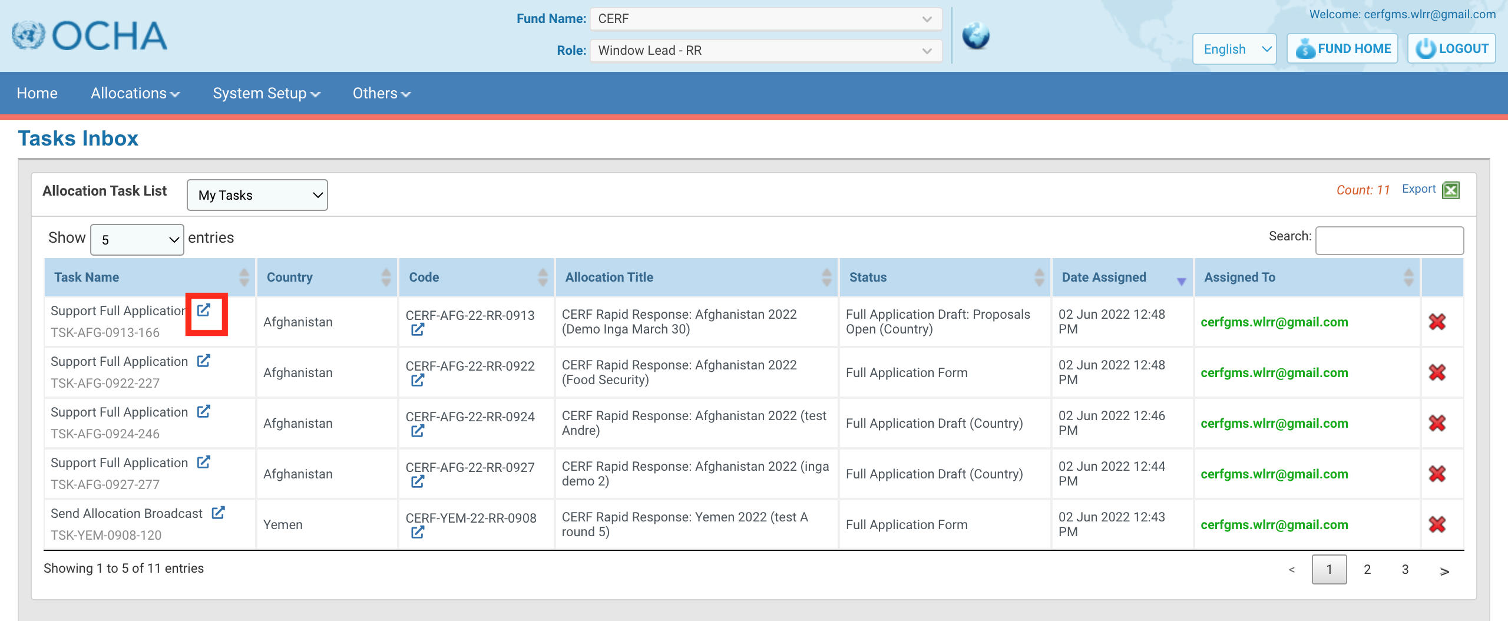This screenshot has height=621, width=1508.
Task: Open allocation CERF-AFG-22-RR-0927 link icon
Action: pyautogui.click(x=418, y=482)
